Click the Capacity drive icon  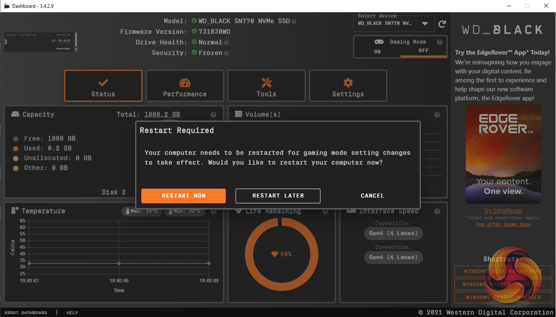[15, 114]
